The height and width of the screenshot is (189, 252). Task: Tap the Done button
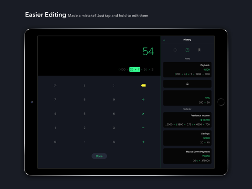click(99, 156)
